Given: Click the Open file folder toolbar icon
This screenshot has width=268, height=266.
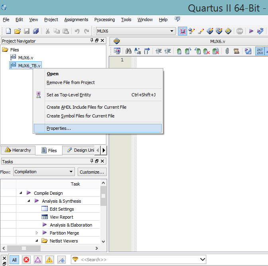Looking at the screenshot, I should coord(18,31).
